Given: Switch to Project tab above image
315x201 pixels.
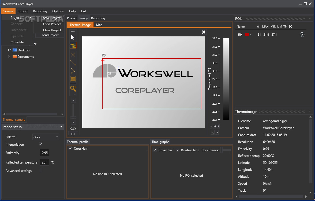Looking at the screenshot, I should pyautogui.click(x=72, y=18).
